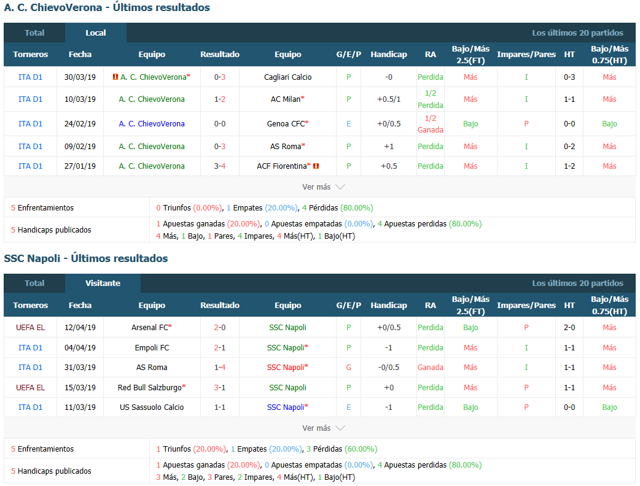Click Red Bull Salzburgo team name

[149, 388]
